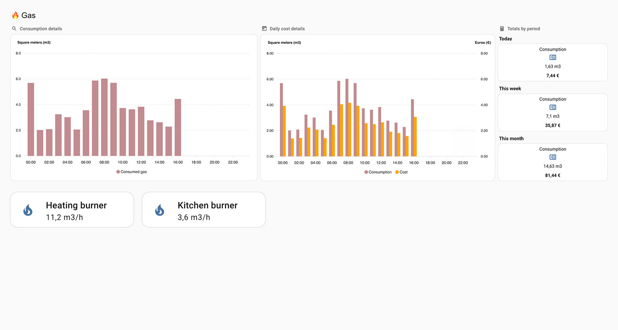Click the magnifier icon beside Consumption details

pyautogui.click(x=14, y=29)
